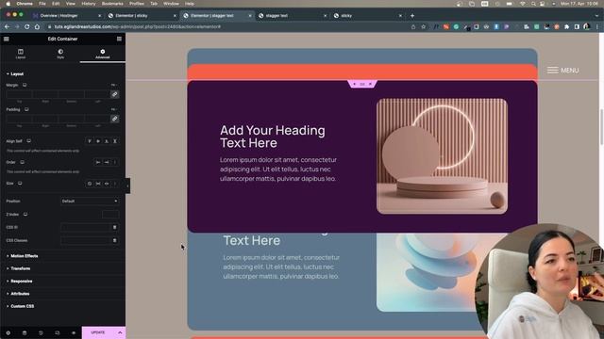Set Order to end
The width and height of the screenshot is (604, 339).
[x=107, y=162]
